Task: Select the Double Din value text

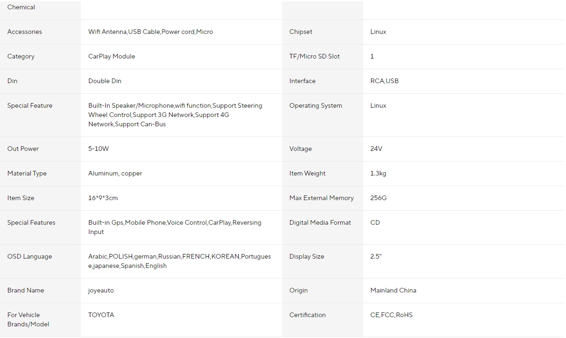Action: [105, 81]
